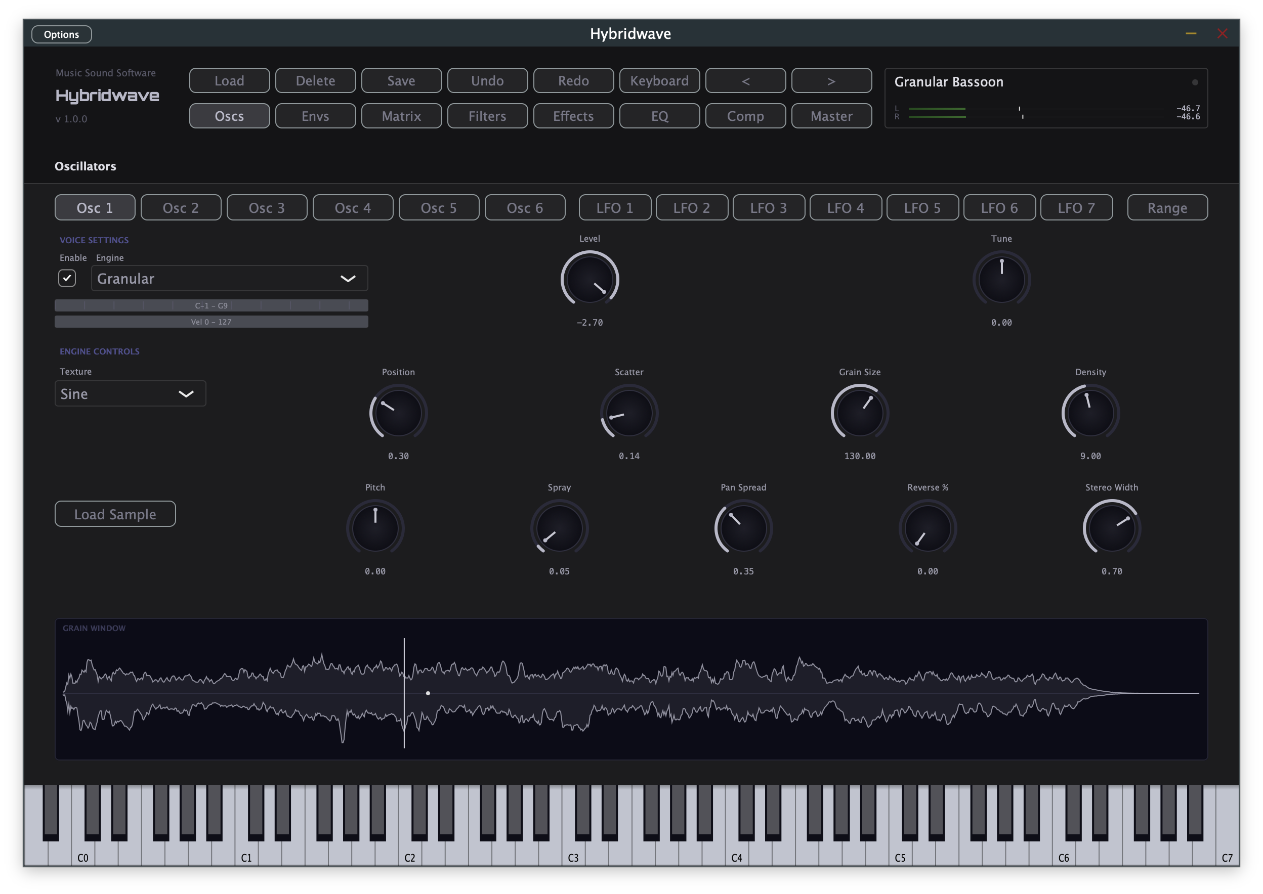Open the Engine dropdown showing Granular
The width and height of the screenshot is (1263, 894).
(229, 279)
